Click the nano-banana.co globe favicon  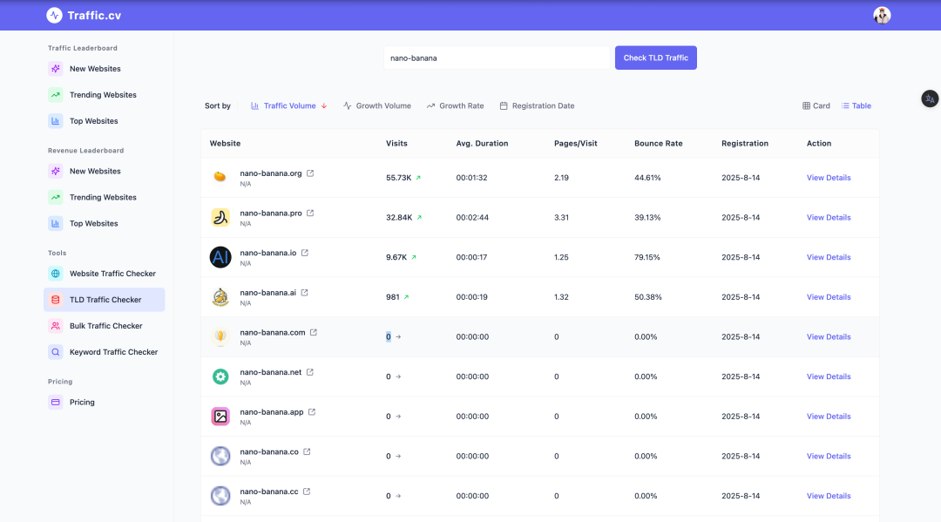220,456
